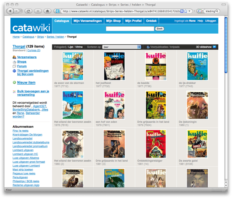Viewport: 232px width, 198px height.
Task: Open Catalogus breadcrumb link
Action: coord(28,37)
